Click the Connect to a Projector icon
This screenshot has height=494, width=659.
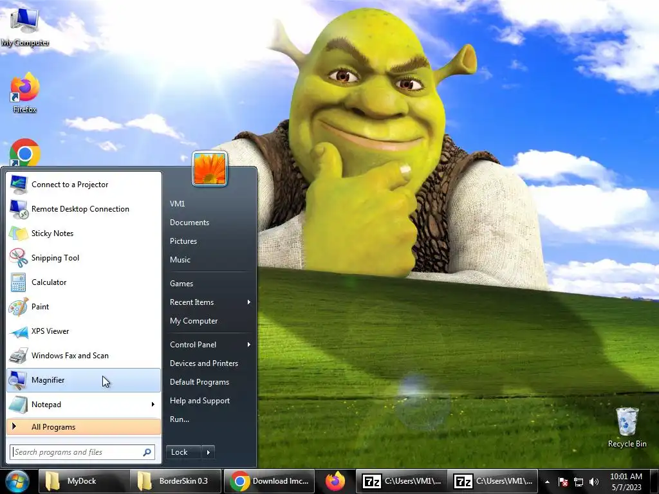click(19, 185)
